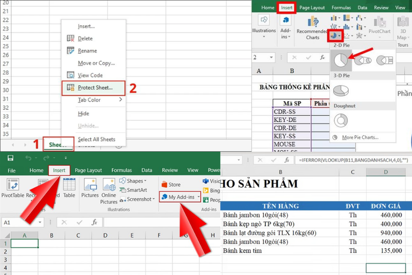Image resolution: width=412 pixels, height=275 pixels.
Task: Select column E header
Action: coord(132,235)
